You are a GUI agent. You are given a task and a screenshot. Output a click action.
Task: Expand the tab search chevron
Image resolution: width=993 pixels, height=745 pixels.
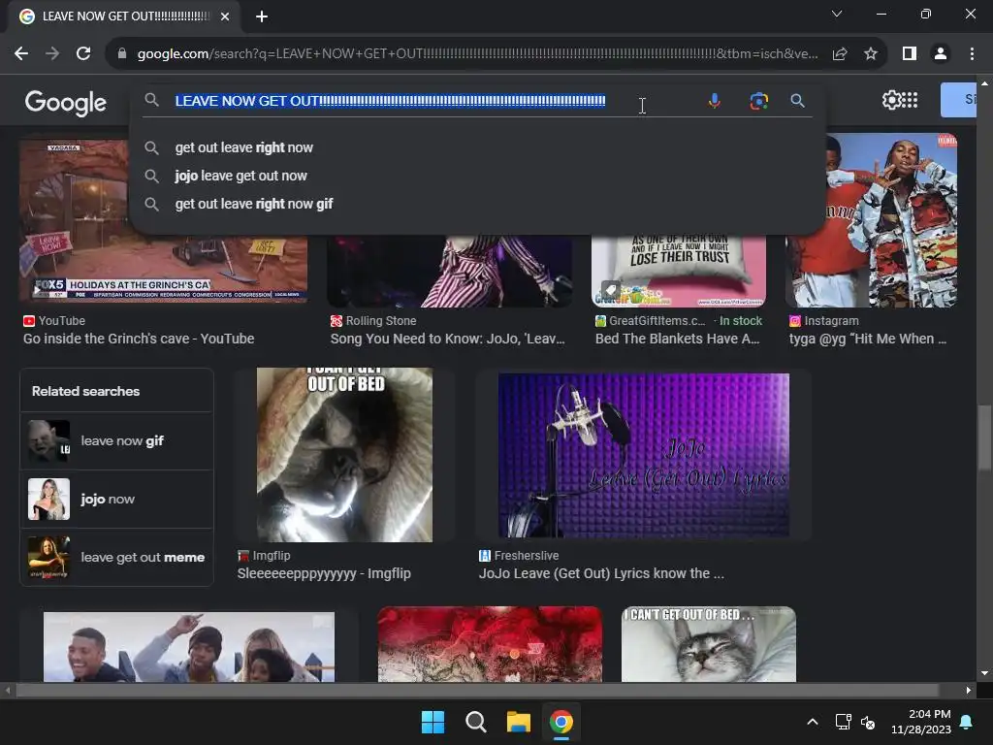(x=837, y=14)
